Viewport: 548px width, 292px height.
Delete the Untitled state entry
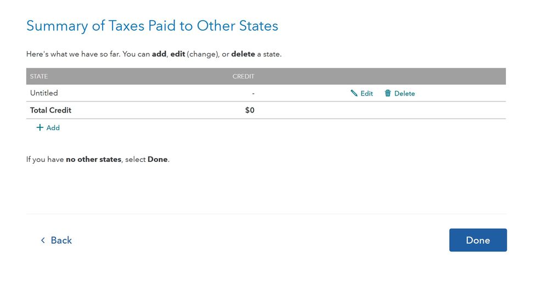(x=404, y=93)
